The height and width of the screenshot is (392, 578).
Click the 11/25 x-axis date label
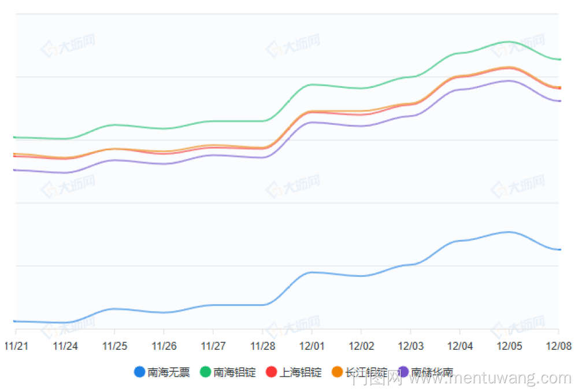click(114, 346)
